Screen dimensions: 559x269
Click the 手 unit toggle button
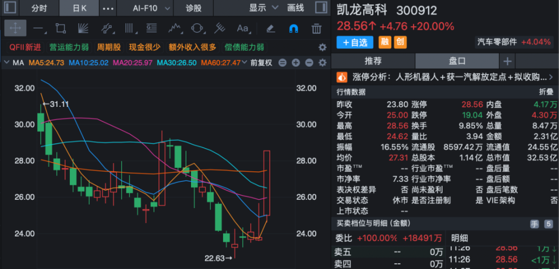coord(534,224)
